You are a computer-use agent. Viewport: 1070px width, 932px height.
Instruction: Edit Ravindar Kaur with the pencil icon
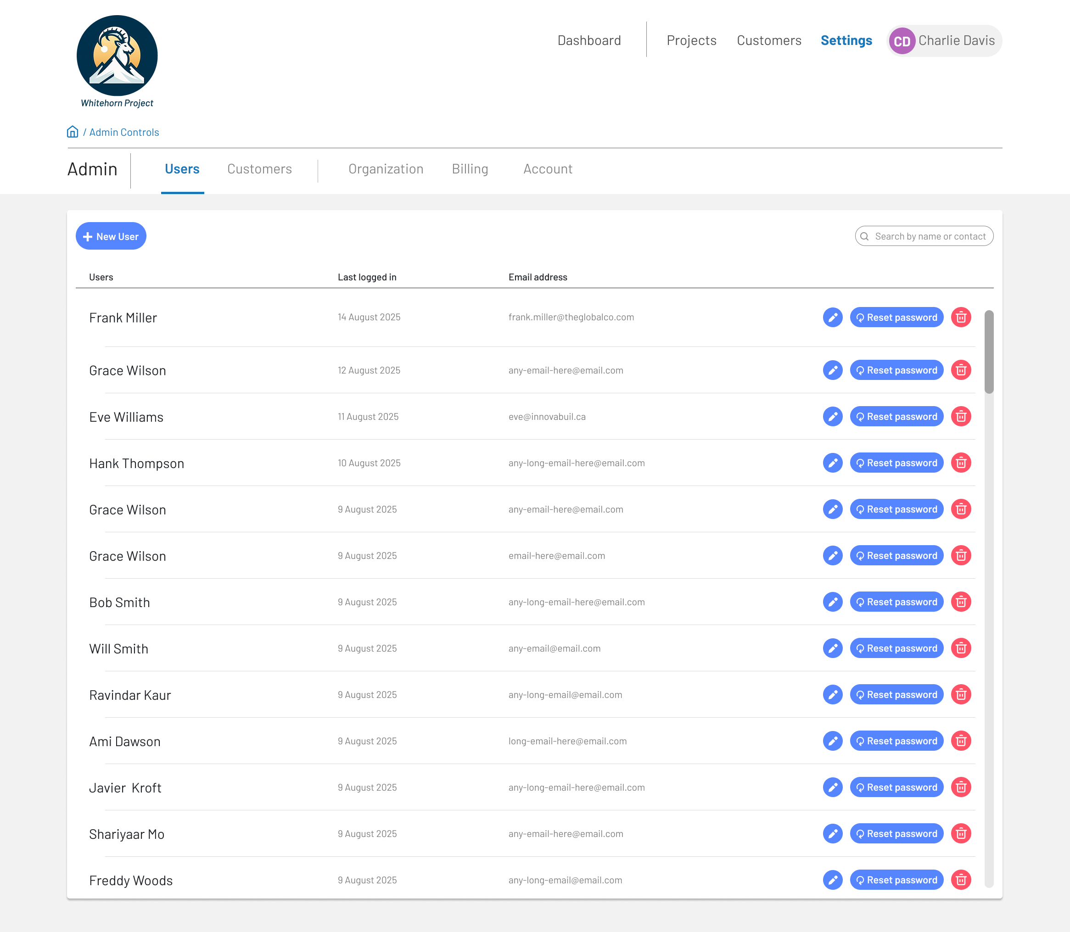pos(832,694)
